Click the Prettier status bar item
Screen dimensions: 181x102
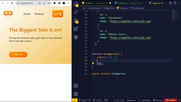[x=170, y=100]
